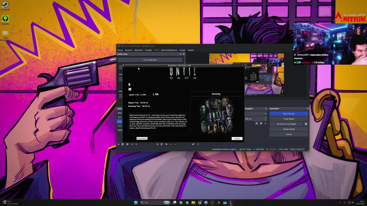Open Steam desktop shortcut
The width and height of the screenshot is (367, 206).
pyautogui.click(x=5, y=5)
